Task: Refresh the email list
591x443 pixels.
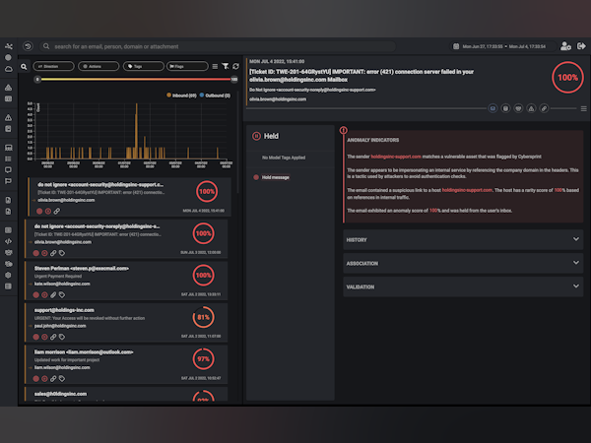Action: pyautogui.click(x=236, y=66)
